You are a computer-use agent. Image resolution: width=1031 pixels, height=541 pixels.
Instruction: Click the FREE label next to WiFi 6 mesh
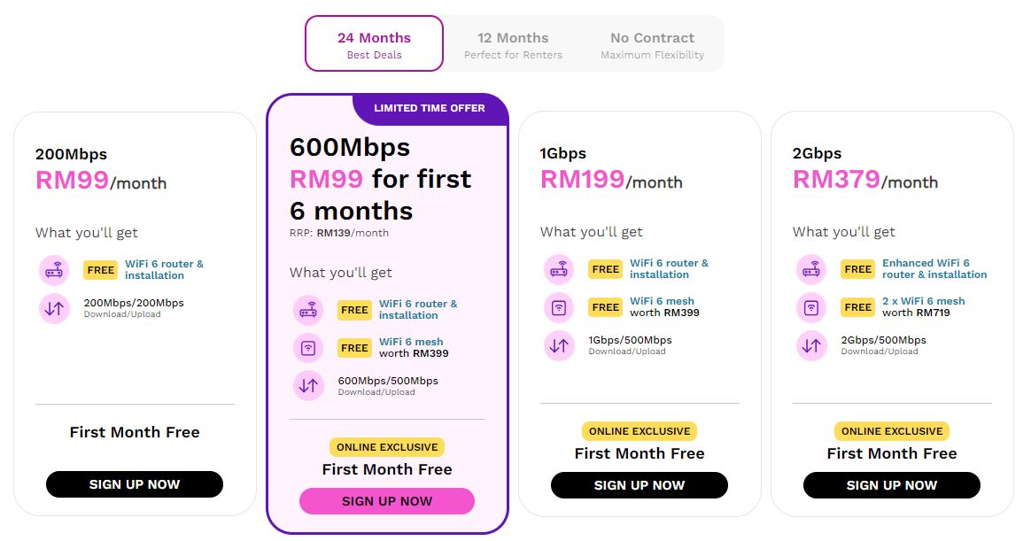[354, 347]
